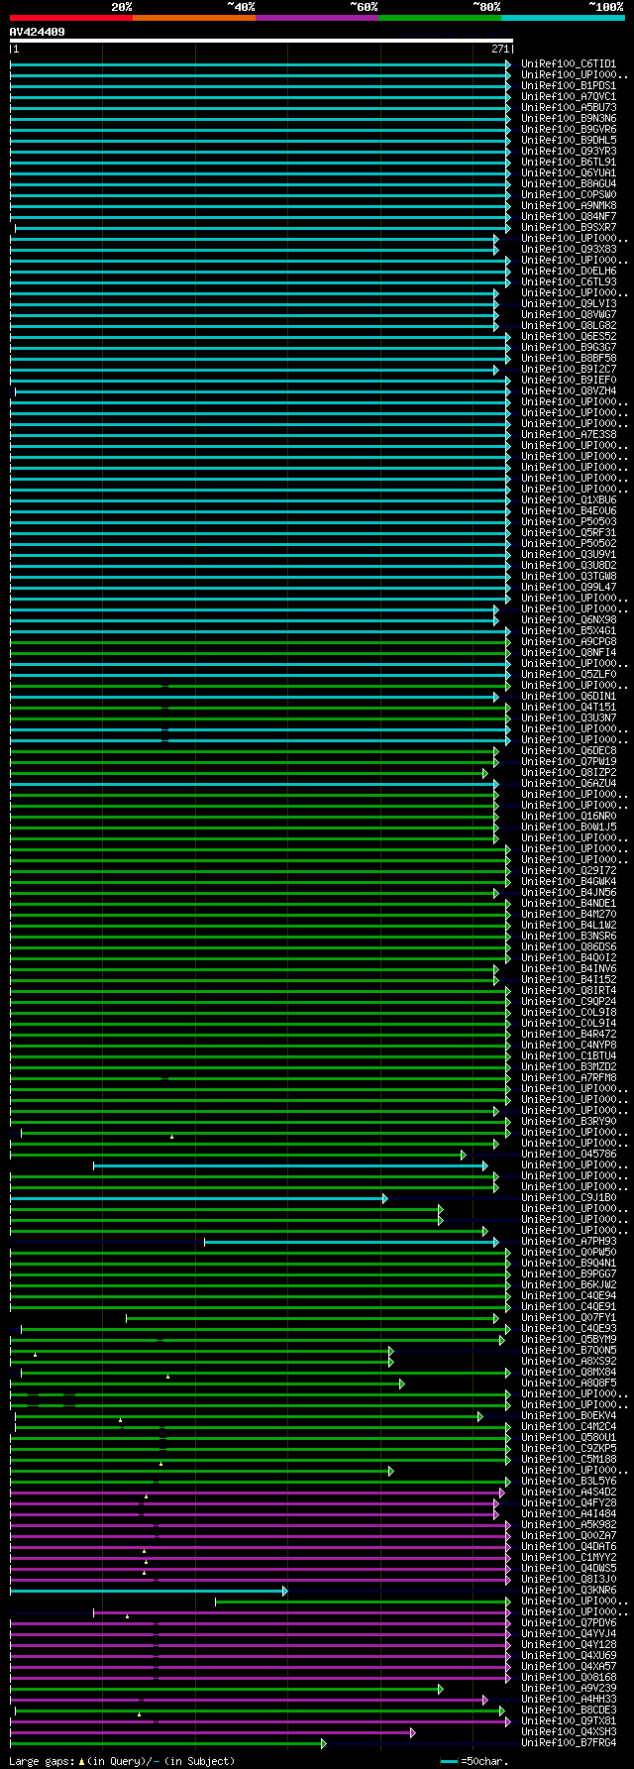This screenshot has width=634, height=1769.
Task: Open hit UniRef100_D0ELH6
Action: coord(569,272)
